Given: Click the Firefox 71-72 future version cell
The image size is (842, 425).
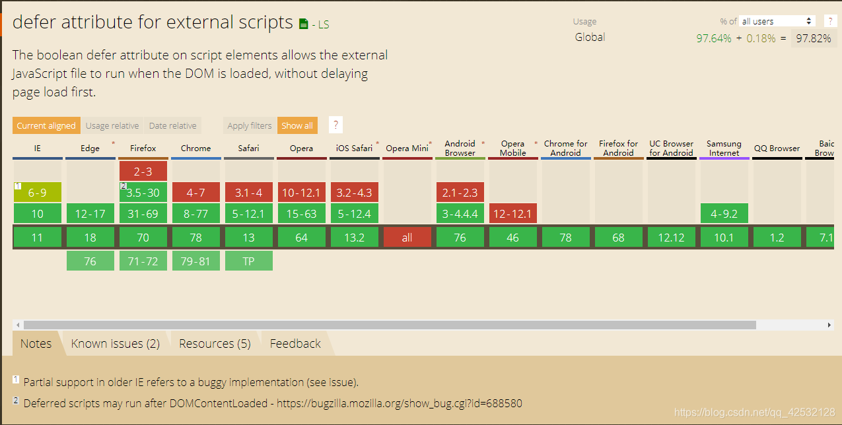Looking at the screenshot, I should click(143, 261).
